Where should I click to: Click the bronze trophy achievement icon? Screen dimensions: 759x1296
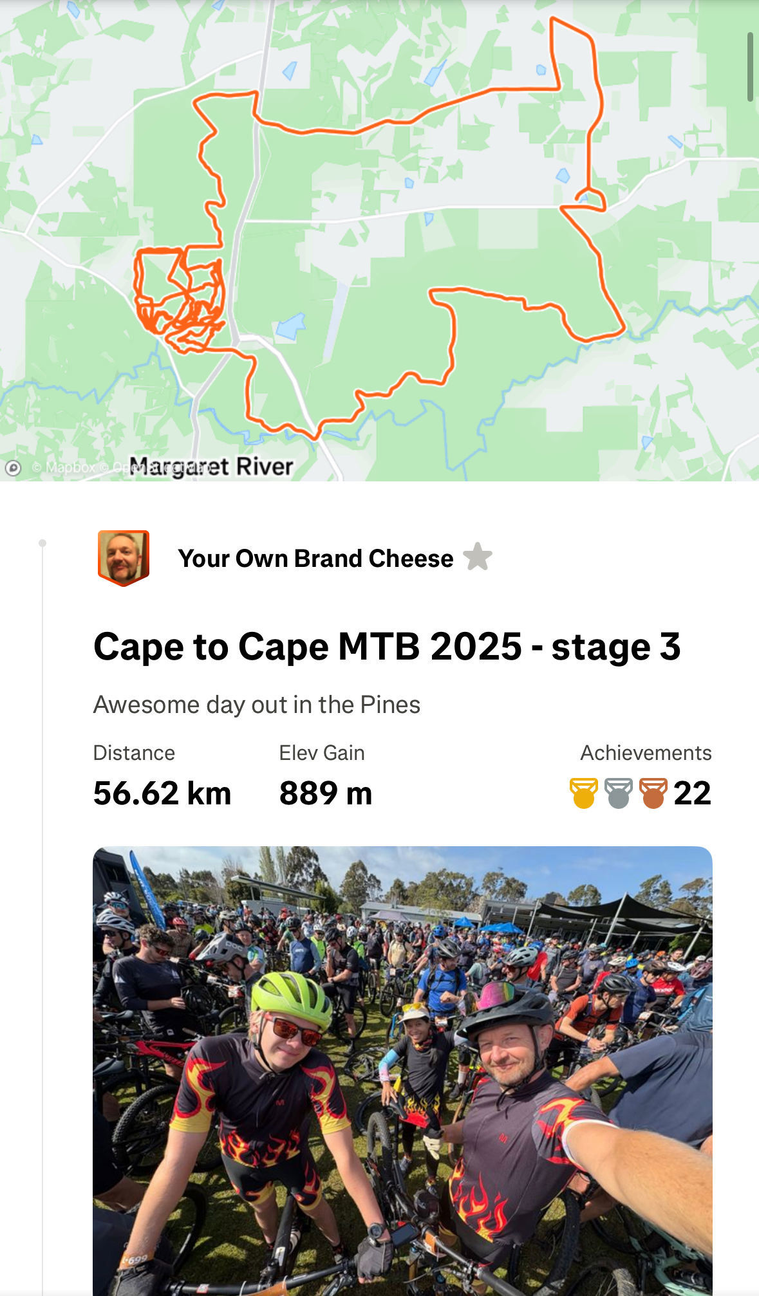[x=653, y=793]
